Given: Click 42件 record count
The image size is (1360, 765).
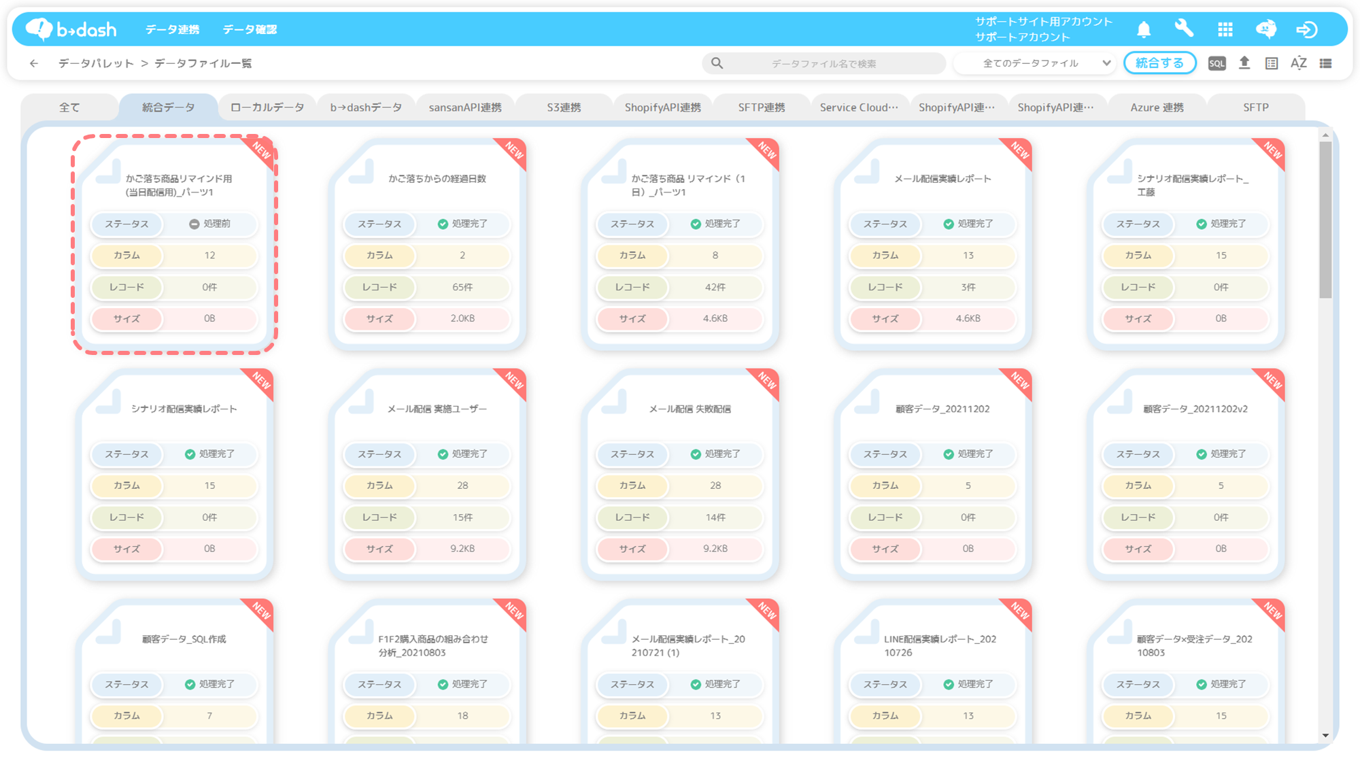Looking at the screenshot, I should [x=715, y=287].
